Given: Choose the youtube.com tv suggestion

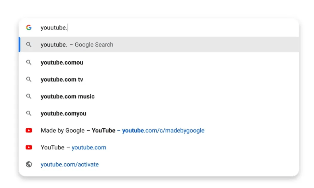Looking at the screenshot, I should pyautogui.click(x=159, y=79).
